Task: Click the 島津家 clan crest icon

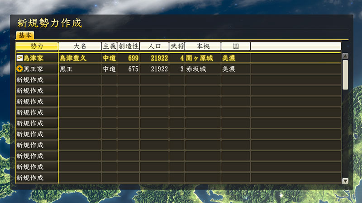Action: [x=19, y=58]
